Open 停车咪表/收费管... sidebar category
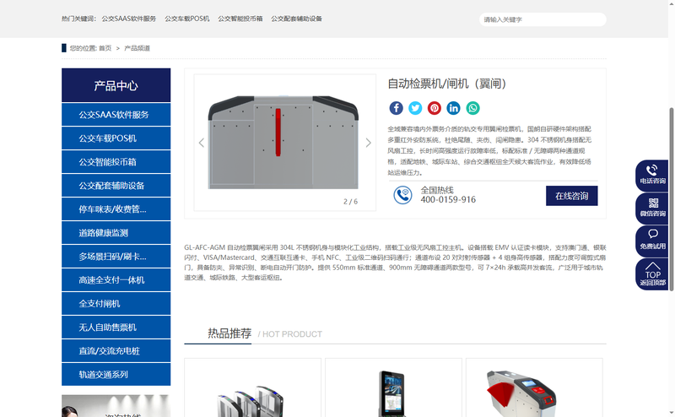The width and height of the screenshot is (675, 417). [116, 209]
